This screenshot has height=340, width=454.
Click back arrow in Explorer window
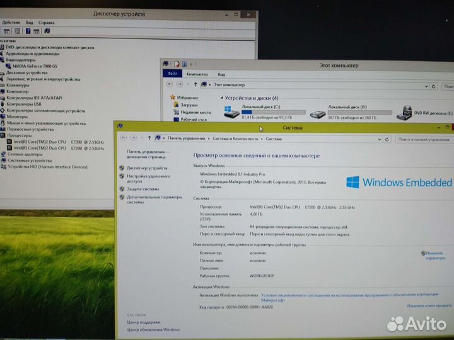170,84
